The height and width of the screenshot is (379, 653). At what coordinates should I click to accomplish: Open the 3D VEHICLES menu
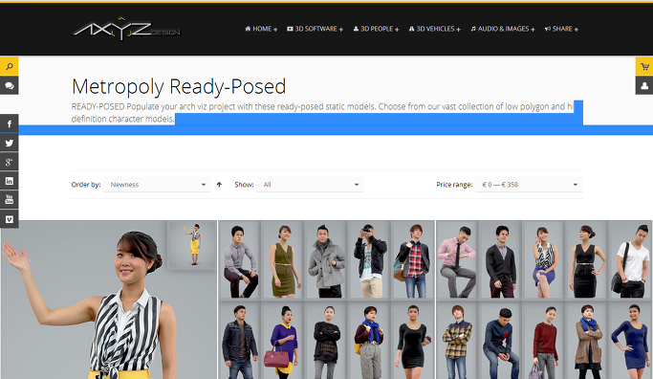[x=434, y=29]
